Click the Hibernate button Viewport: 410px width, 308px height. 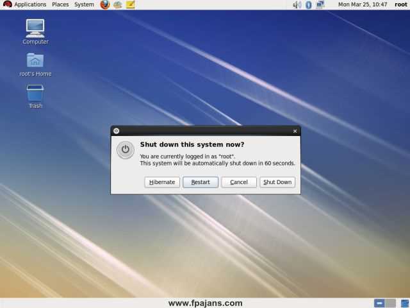point(162,182)
